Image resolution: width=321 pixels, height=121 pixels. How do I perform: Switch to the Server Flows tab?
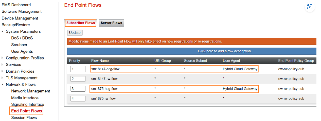111,23
